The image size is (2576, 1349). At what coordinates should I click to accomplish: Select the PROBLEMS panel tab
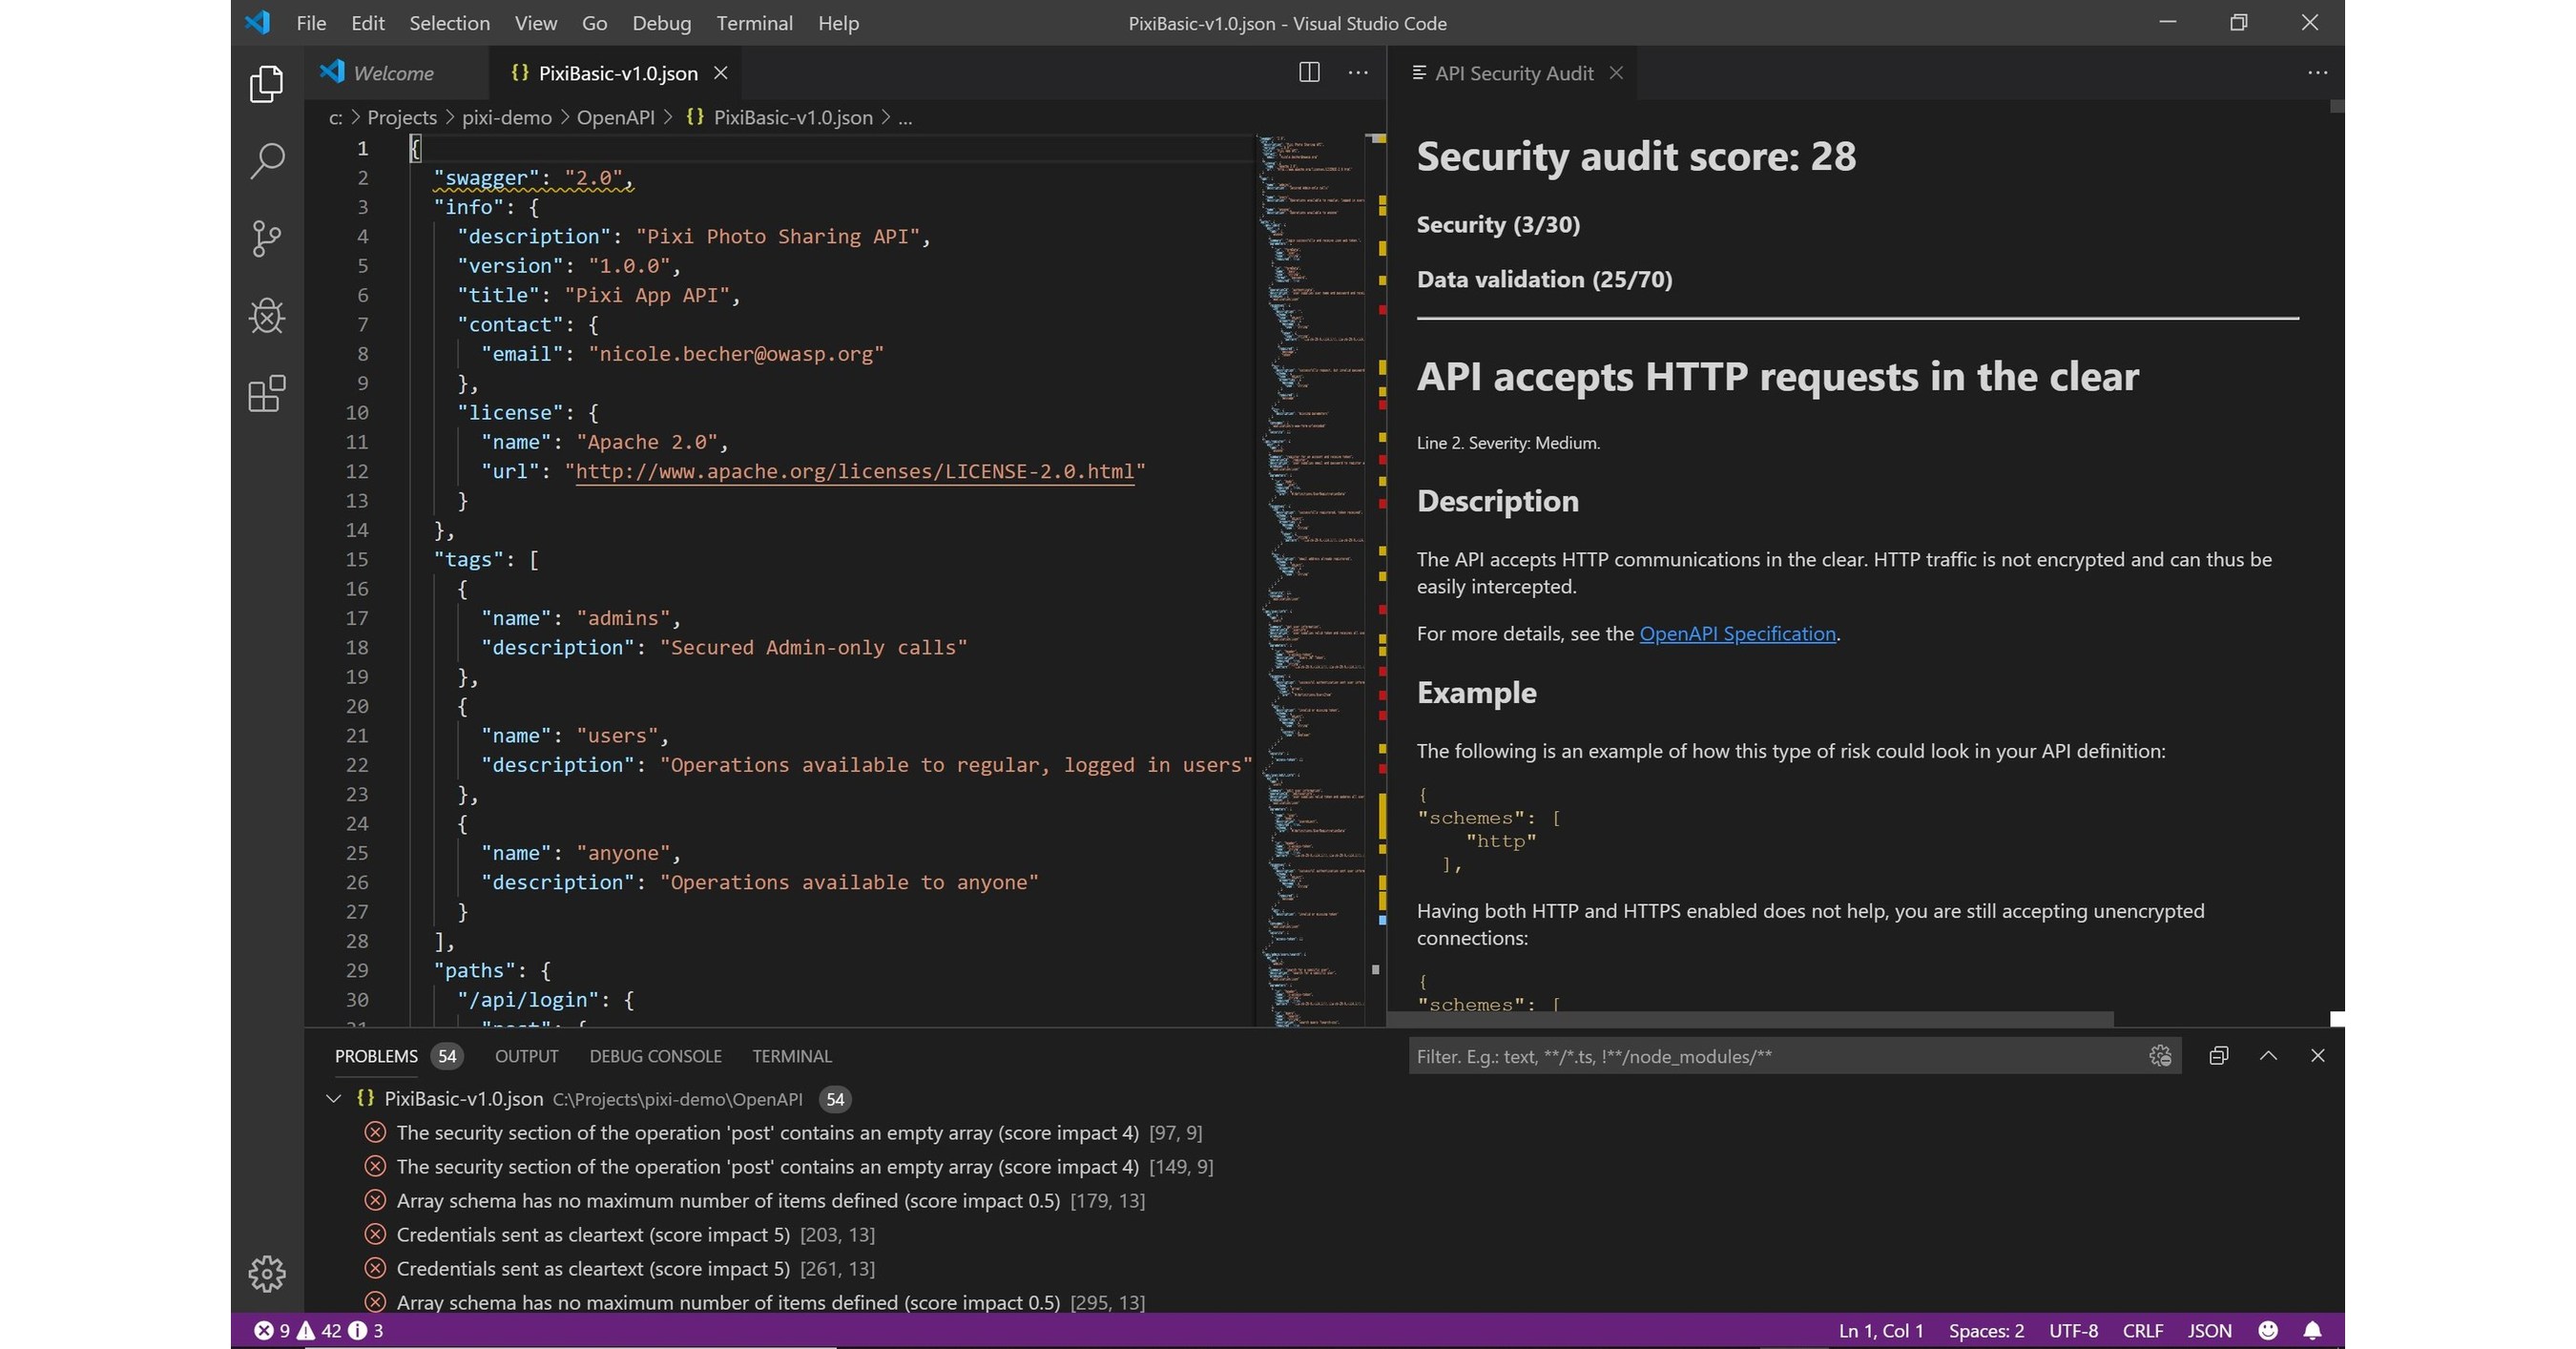[376, 1056]
